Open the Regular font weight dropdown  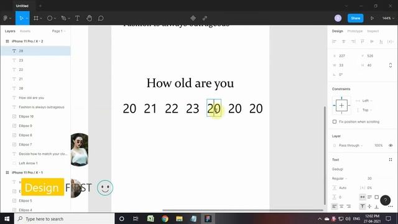[340, 179]
